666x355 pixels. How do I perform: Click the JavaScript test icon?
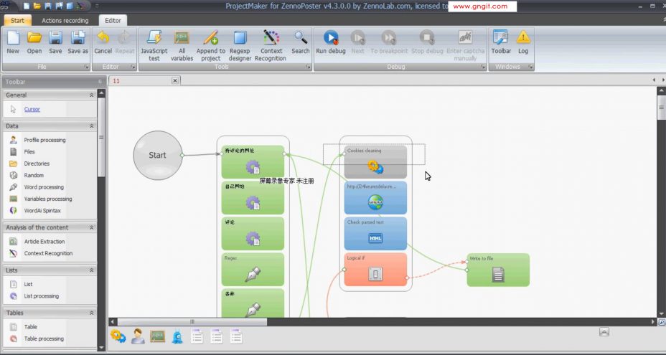pos(154,42)
